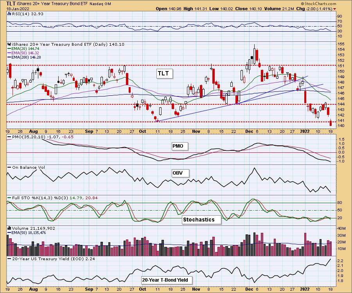The image size is (352, 293).
Task: Click the 40M volume axis label
Action: tap(341, 229)
